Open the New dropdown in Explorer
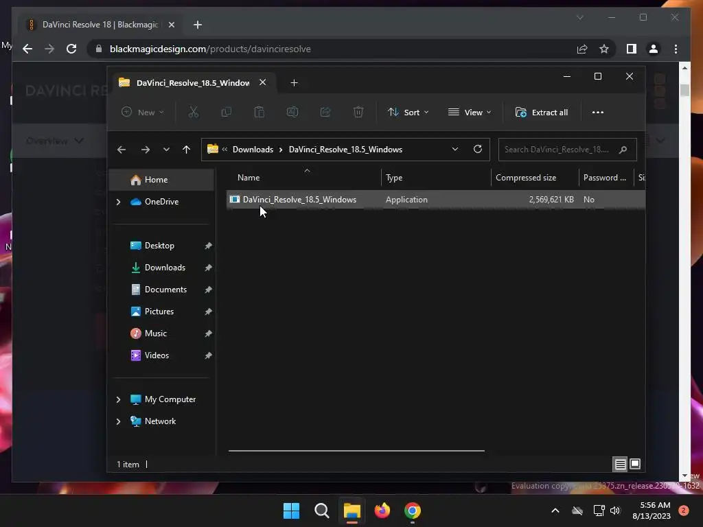 143,112
